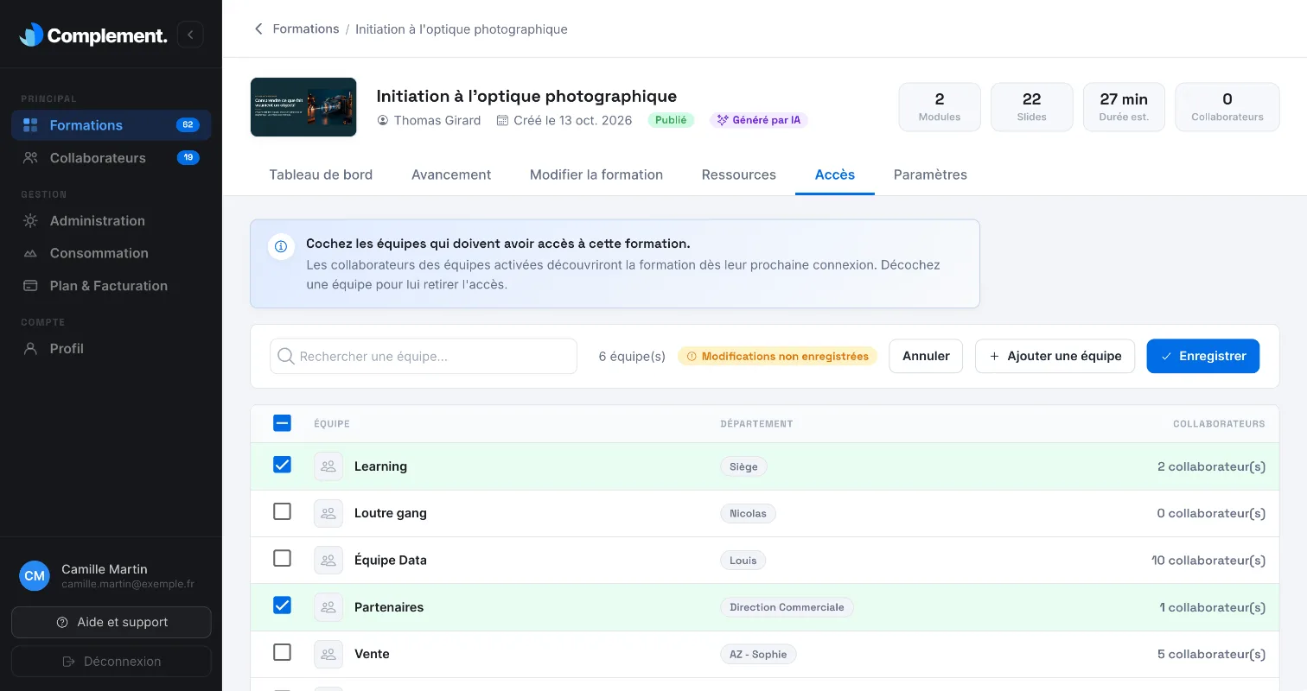Click the info icon in the blue banner
The height and width of the screenshot is (691, 1307).
(x=280, y=246)
